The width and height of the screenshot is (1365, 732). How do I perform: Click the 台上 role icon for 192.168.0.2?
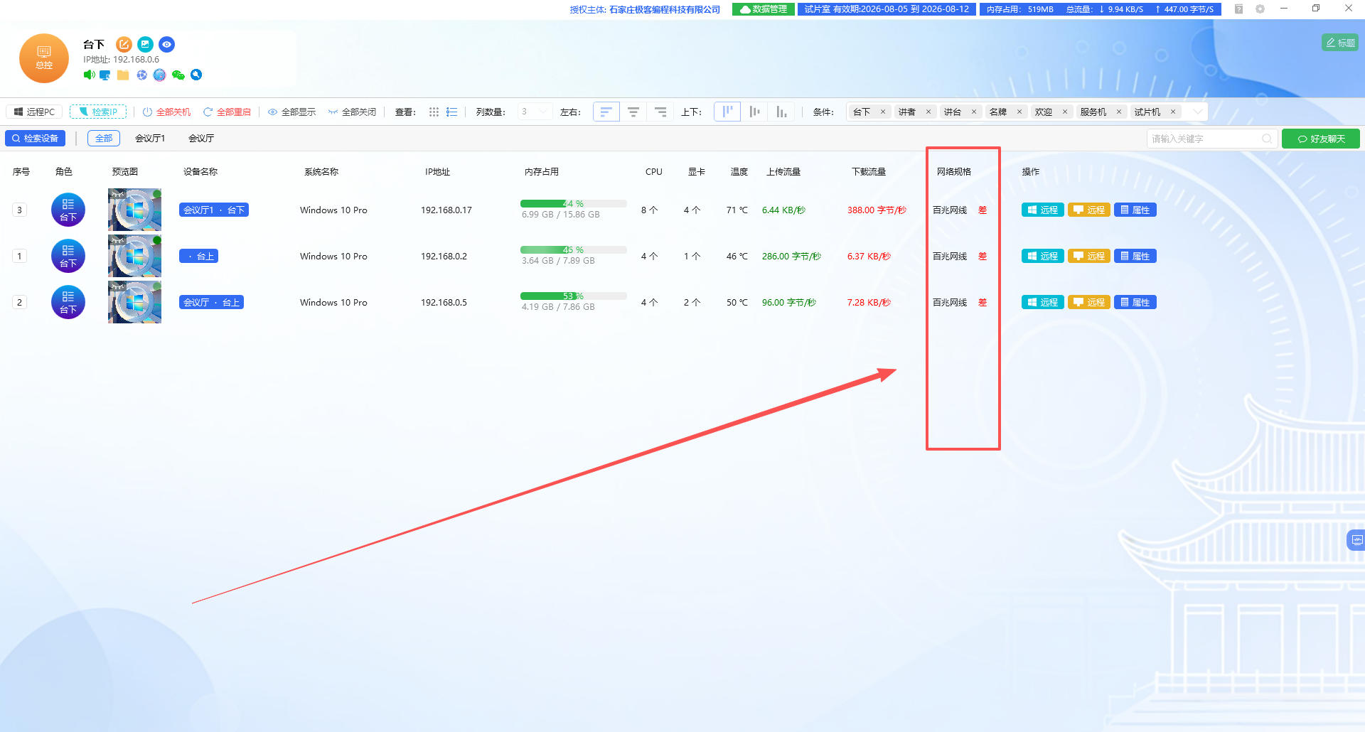pos(68,256)
